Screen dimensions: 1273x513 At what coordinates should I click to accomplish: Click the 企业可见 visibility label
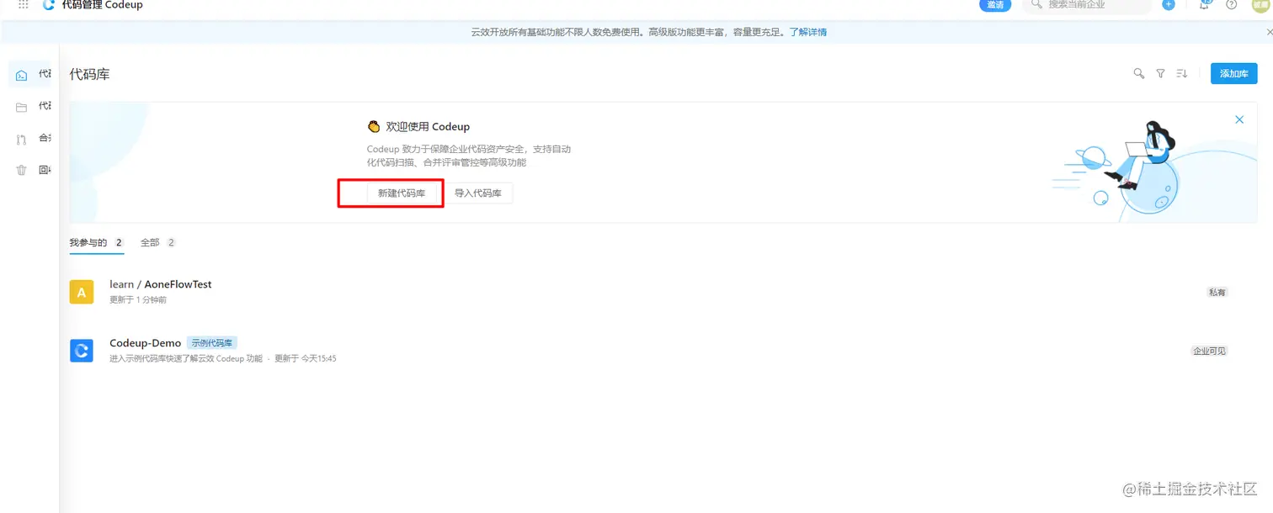point(1209,351)
